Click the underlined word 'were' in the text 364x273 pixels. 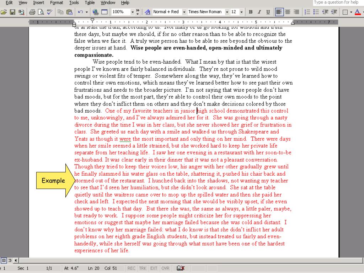(125, 139)
